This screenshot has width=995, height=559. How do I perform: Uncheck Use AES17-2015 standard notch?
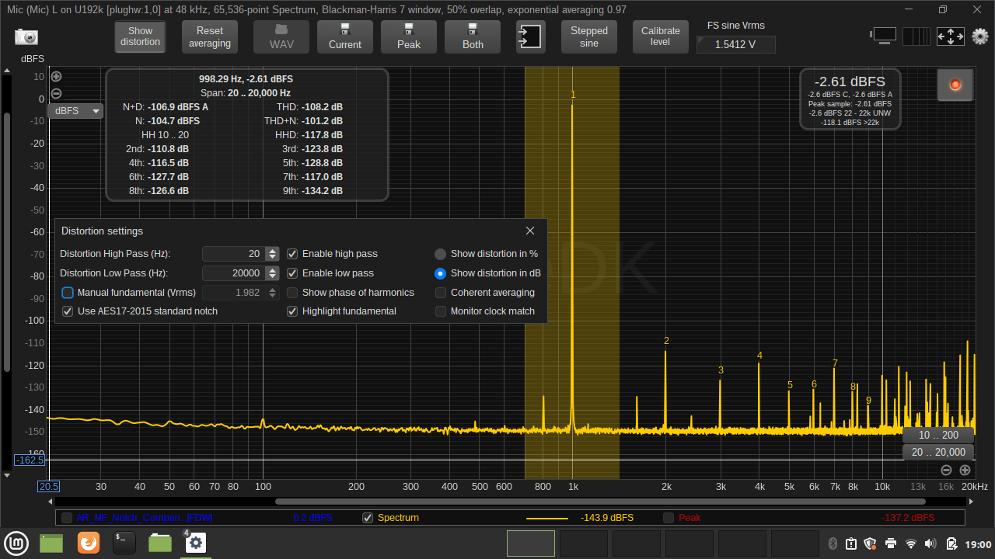point(68,311)
